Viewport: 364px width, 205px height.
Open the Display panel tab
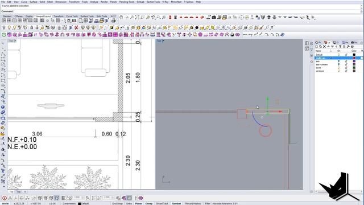(336, 43)
